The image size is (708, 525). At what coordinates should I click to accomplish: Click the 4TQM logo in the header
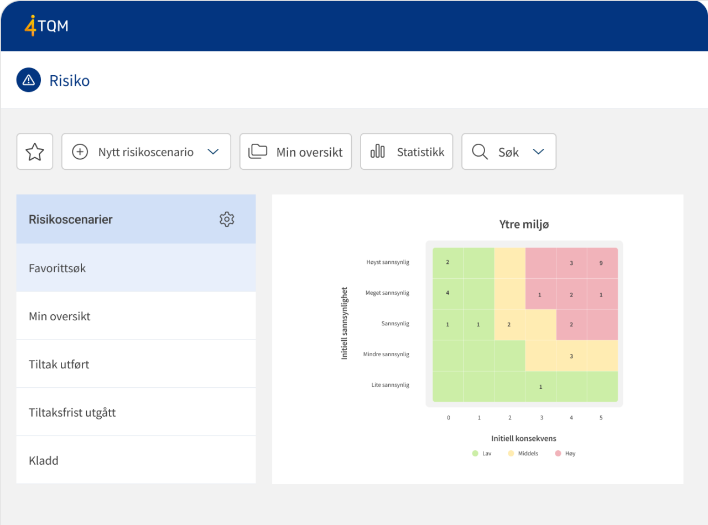coord(46,25)
